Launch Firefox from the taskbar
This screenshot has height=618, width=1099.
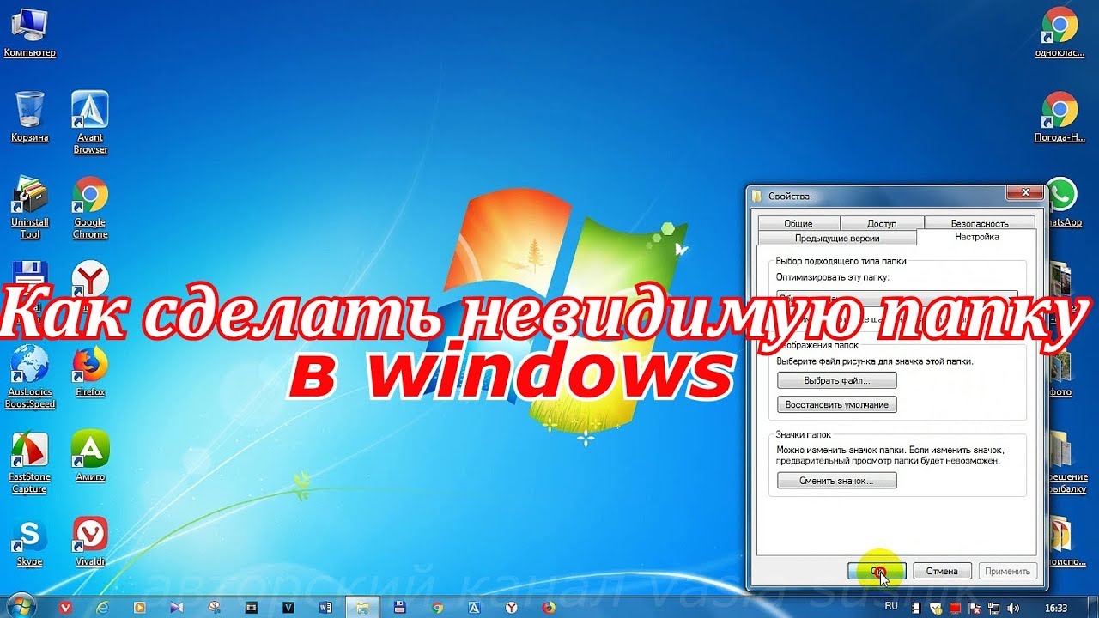[549, 607]
